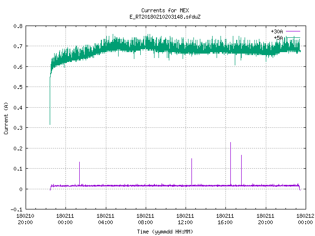Screen dimensions: 315x236
Task: Click the chart title "Currents for MEX"
Action: [x=165, y=10]
